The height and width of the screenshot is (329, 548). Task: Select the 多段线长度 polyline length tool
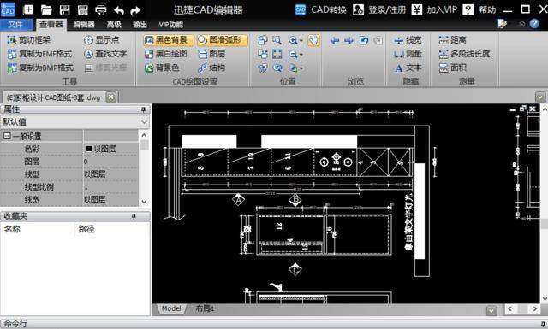(464, 54)
